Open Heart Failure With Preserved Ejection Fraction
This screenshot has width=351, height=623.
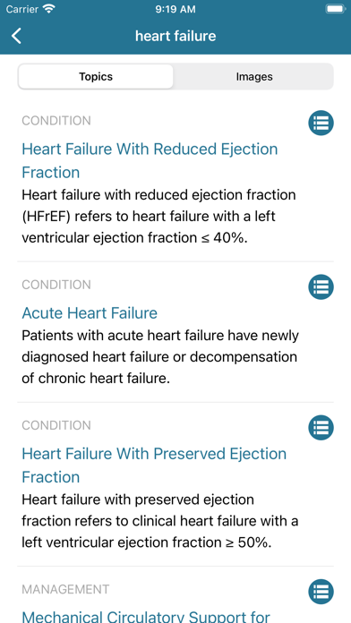click(154, 465)
